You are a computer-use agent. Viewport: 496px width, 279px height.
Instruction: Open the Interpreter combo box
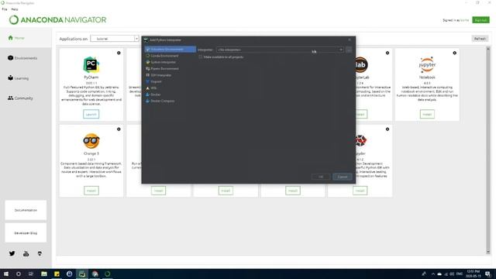click(x=280, y=50)
